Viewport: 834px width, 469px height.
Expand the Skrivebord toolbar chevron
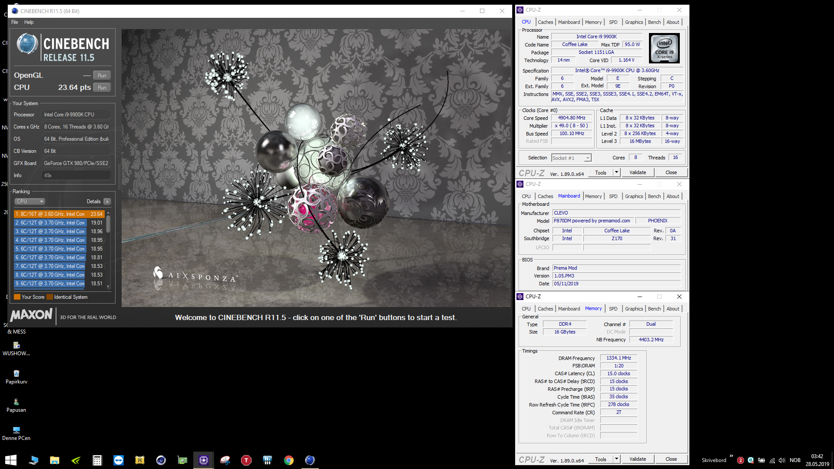731,456
